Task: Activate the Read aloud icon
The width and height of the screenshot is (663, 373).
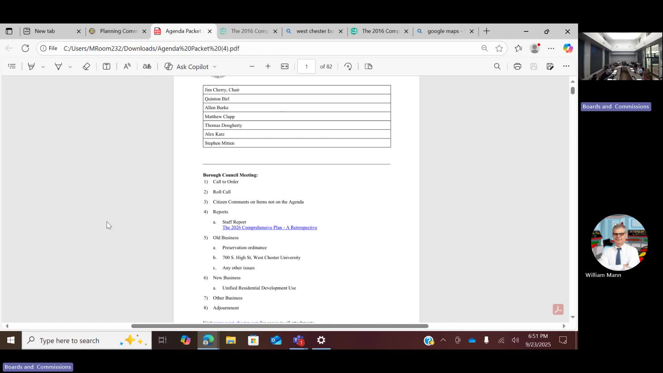Action: pos(127,66)
